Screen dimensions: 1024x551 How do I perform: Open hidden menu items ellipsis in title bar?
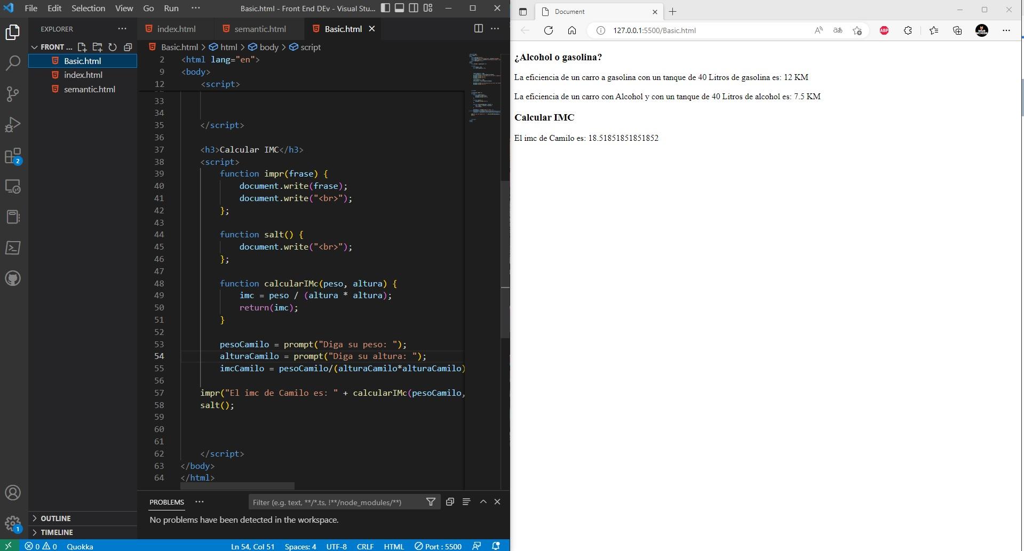tap(196, 8)
